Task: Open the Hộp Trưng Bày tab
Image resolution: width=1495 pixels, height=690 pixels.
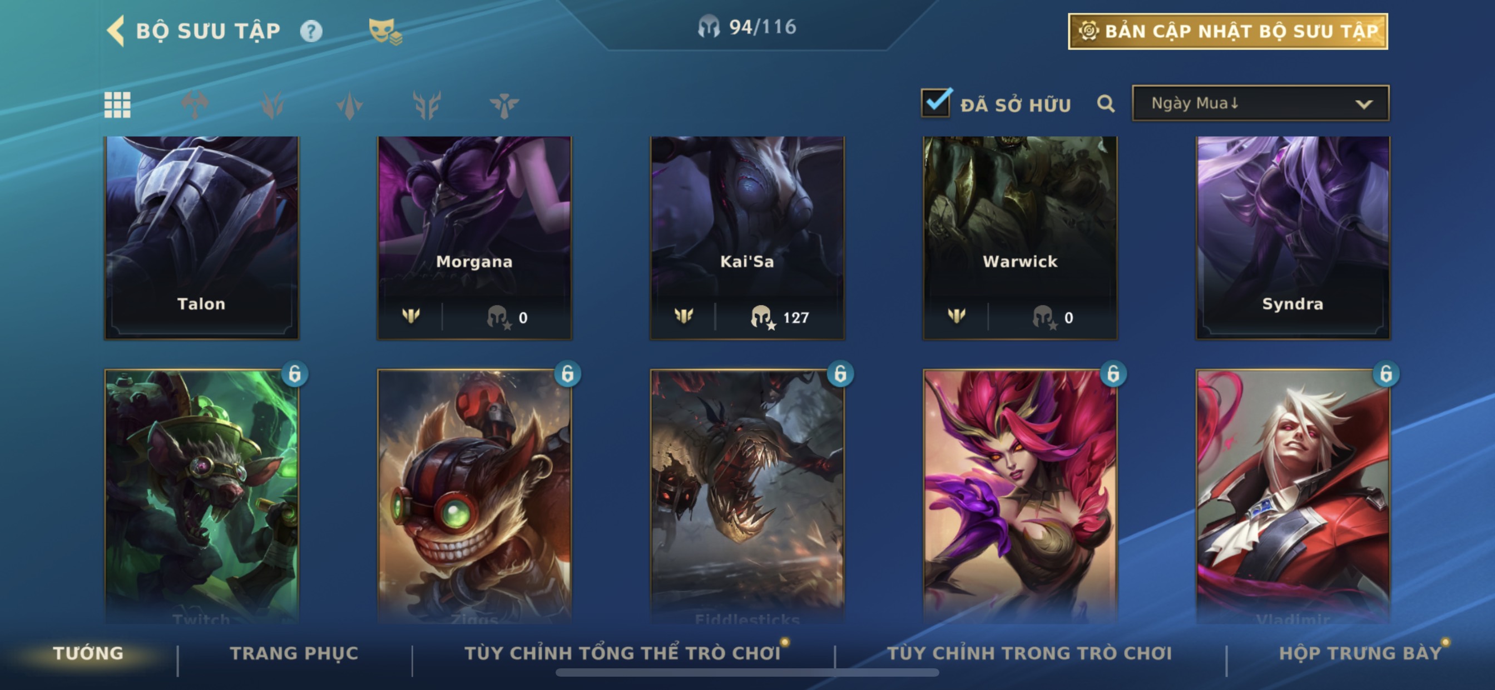Action: coord(1360,653)
